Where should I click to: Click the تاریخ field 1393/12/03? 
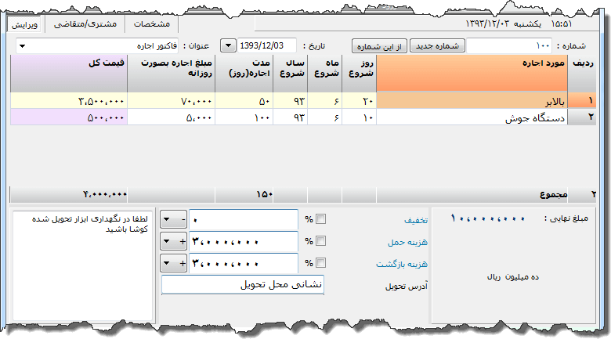coord(267,45)
